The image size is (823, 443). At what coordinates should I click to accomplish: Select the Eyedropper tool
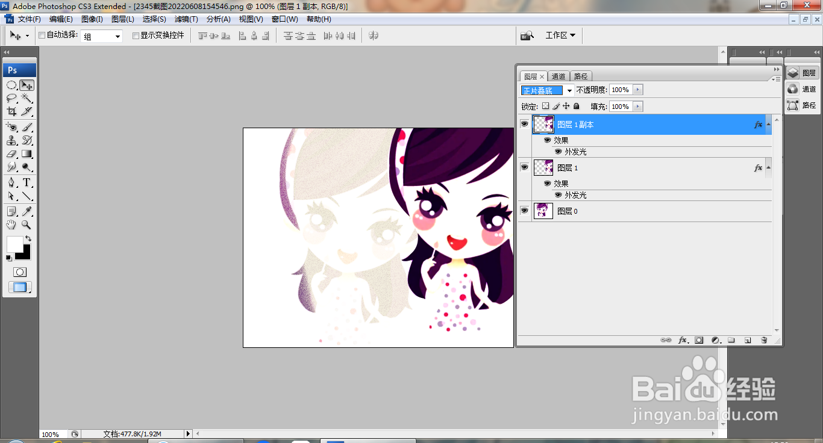click(x=27, y=211)
